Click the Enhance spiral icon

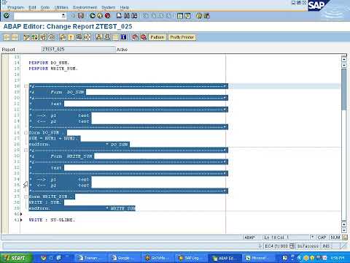tap(51, 37)
